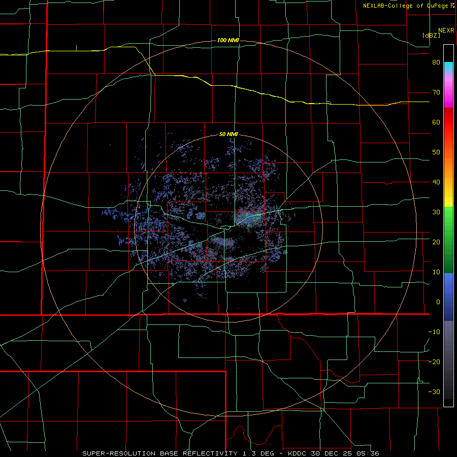Screen dimensions: 457x457
Task: Click the -20 value on the dBZ scale
Action: pos(434,362)
